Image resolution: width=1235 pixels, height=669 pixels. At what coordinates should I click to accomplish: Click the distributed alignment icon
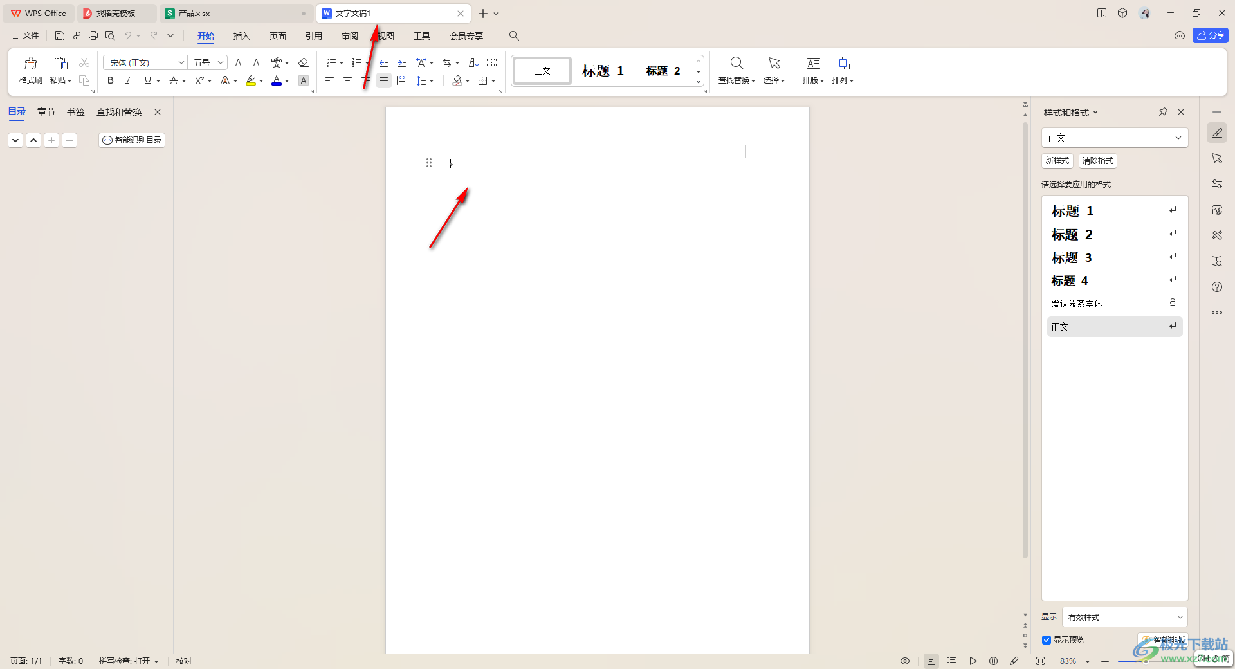(x=402, y=80)
